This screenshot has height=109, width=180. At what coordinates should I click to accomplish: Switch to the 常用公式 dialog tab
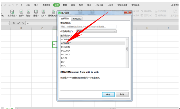76,19
